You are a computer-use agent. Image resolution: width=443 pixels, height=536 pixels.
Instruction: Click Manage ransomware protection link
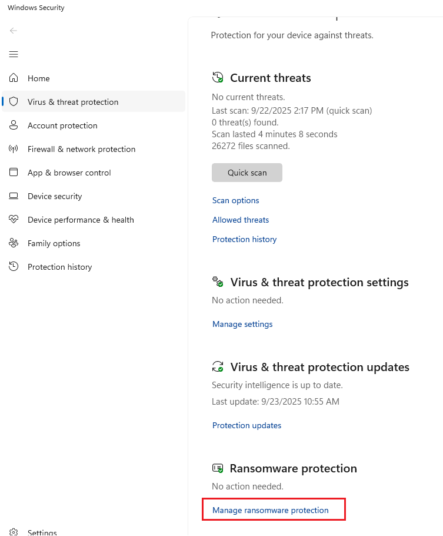tap(270, 510)
